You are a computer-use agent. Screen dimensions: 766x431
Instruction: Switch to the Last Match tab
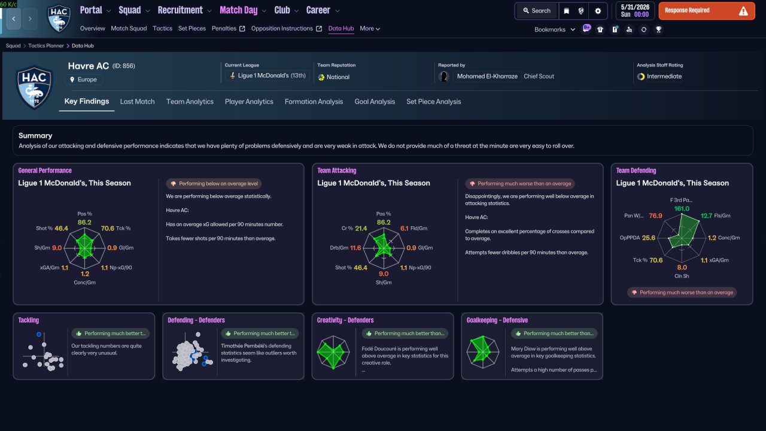(137, 102)
